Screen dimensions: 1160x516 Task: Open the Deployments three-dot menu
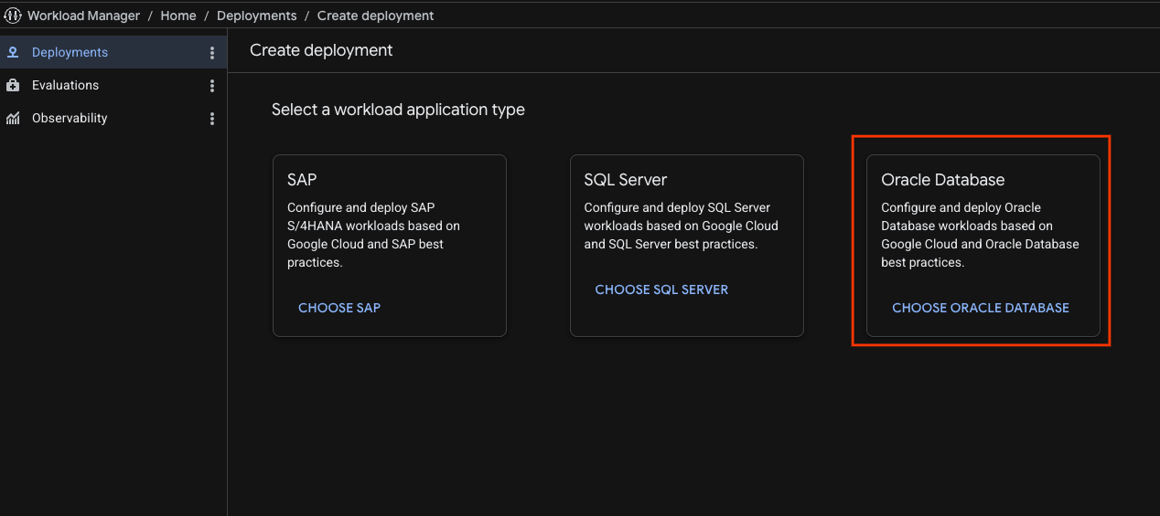point(212,53)
